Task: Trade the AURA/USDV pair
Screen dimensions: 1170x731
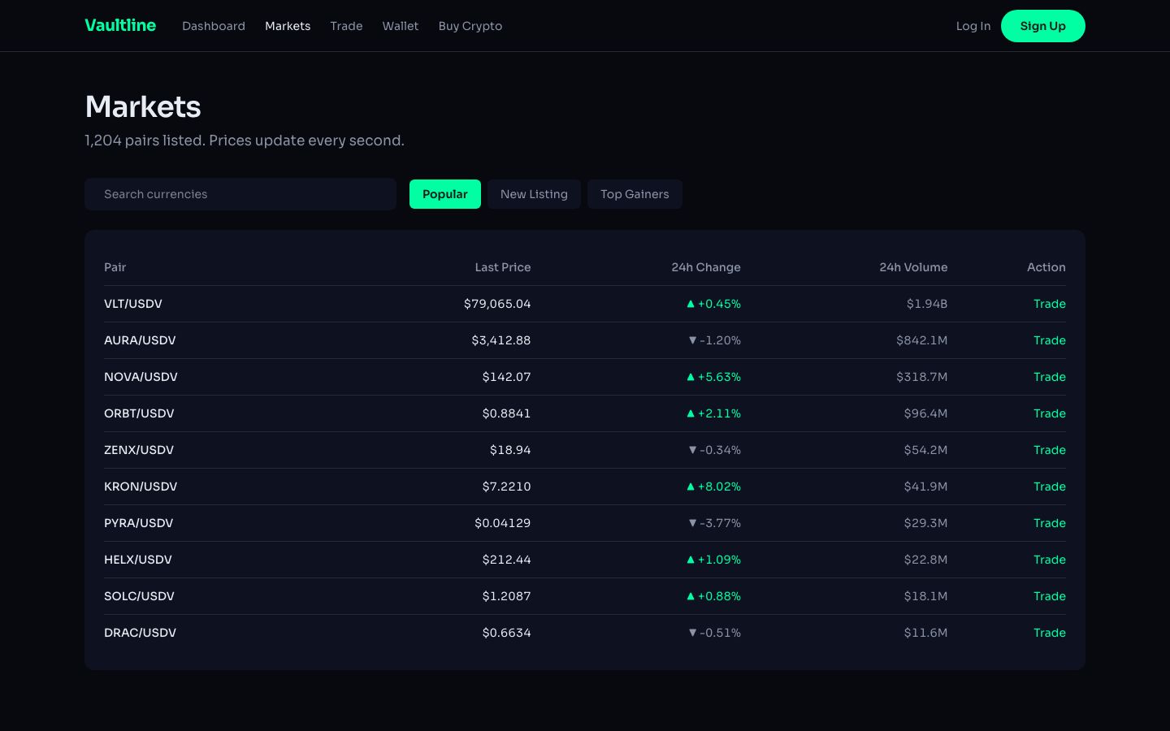Action: point(1050,340)
